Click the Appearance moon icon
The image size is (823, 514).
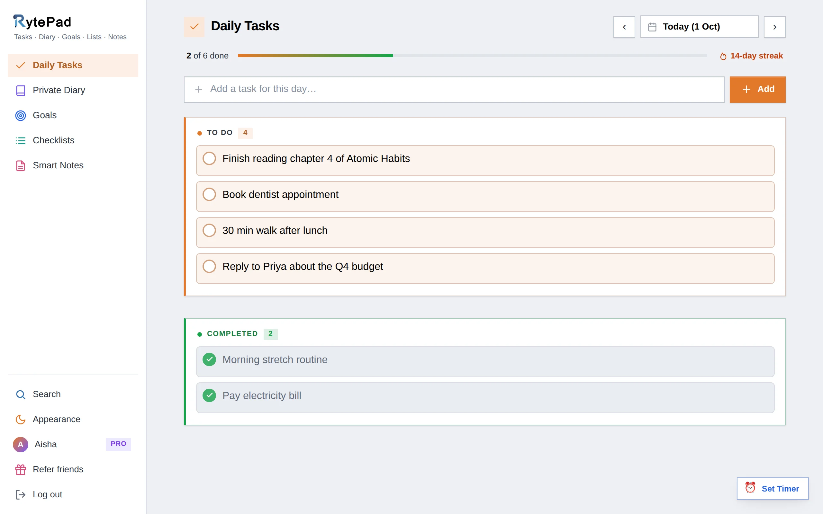[21, 420]
